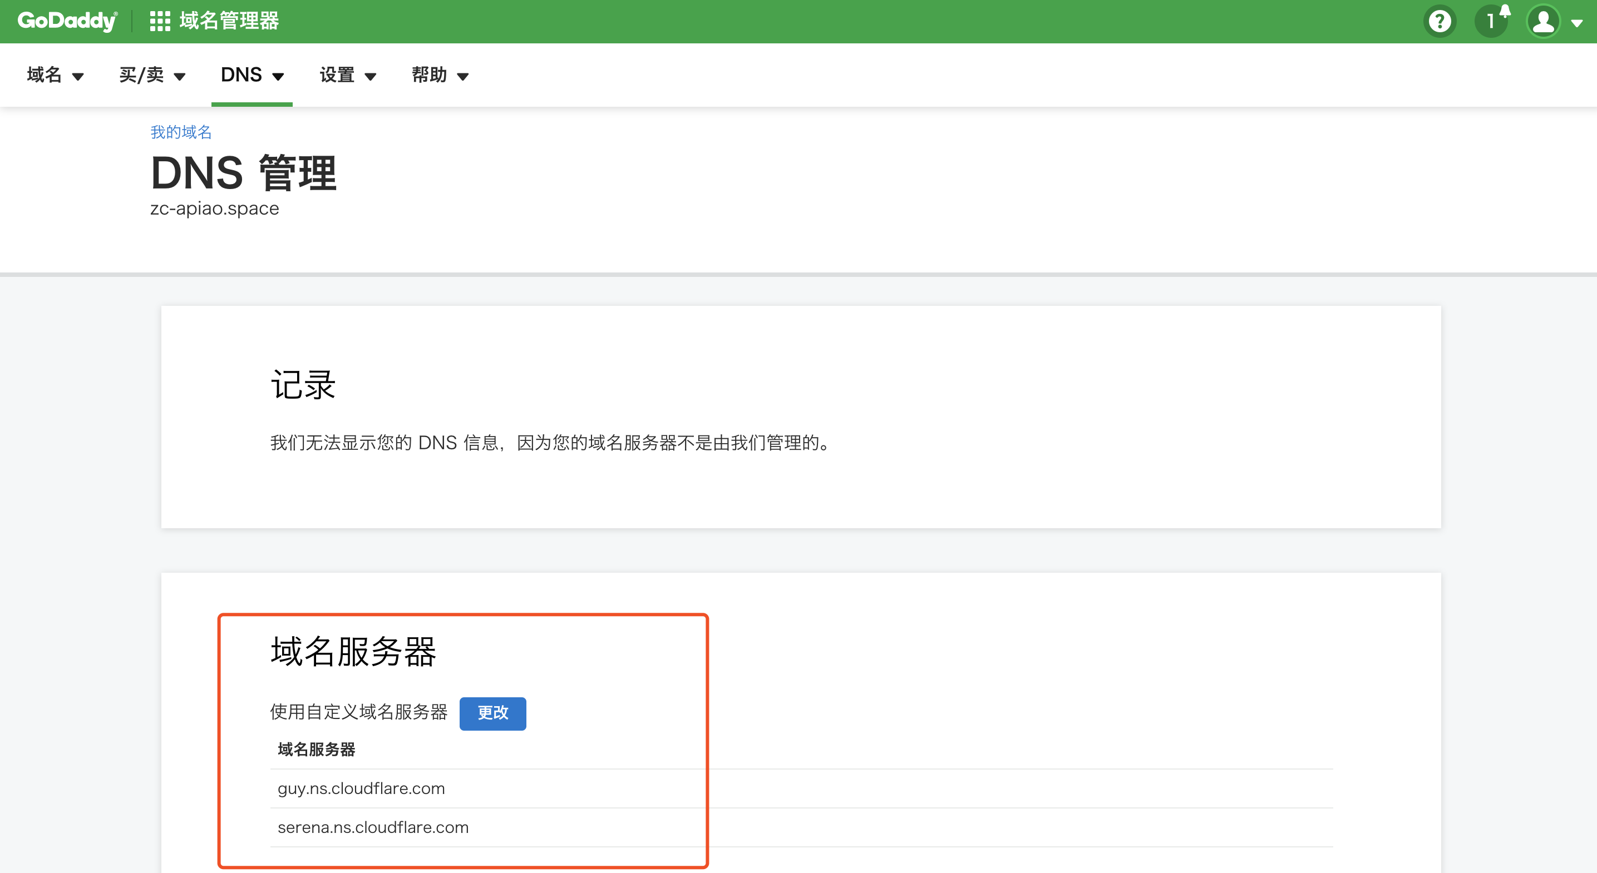Open the apps grid icon
The image size is (1597, 873).
pos(160,21)
